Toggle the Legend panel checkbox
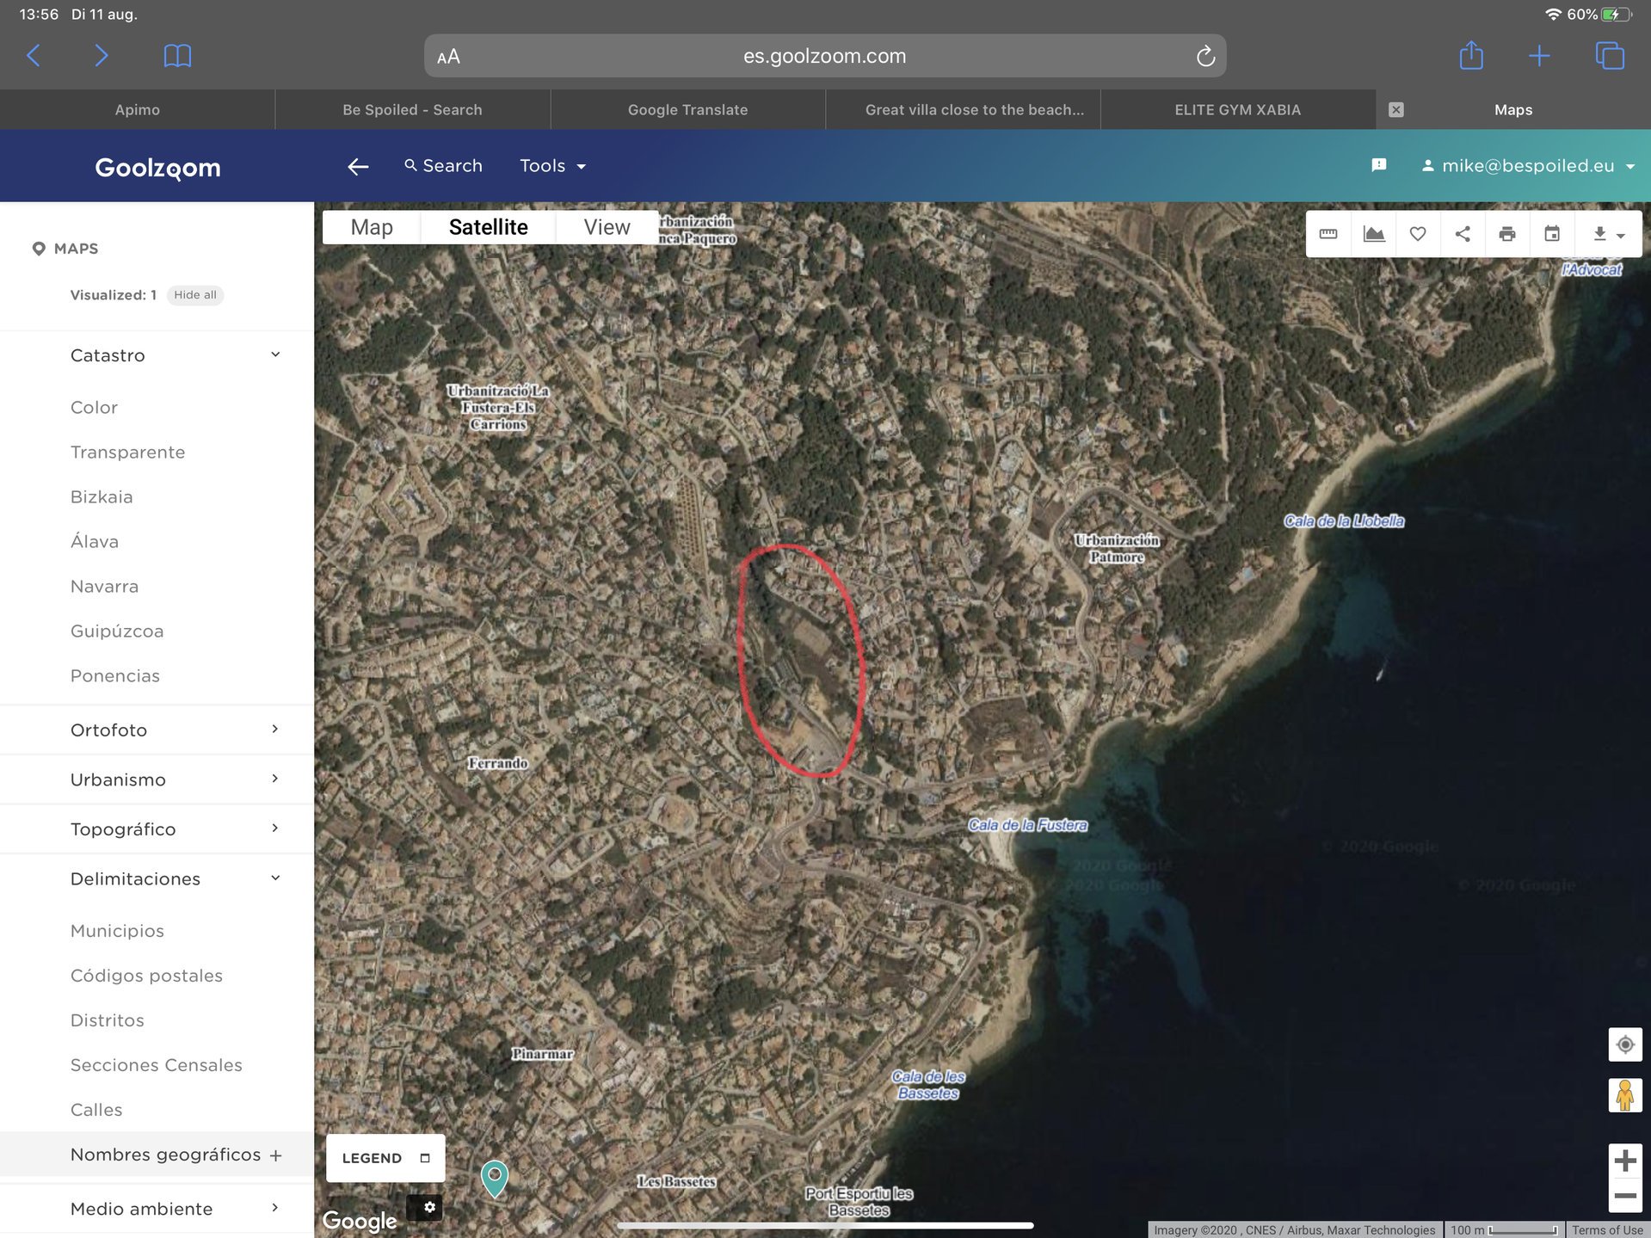This screenshot has height=1238, width=1651. pos(426,1158)
